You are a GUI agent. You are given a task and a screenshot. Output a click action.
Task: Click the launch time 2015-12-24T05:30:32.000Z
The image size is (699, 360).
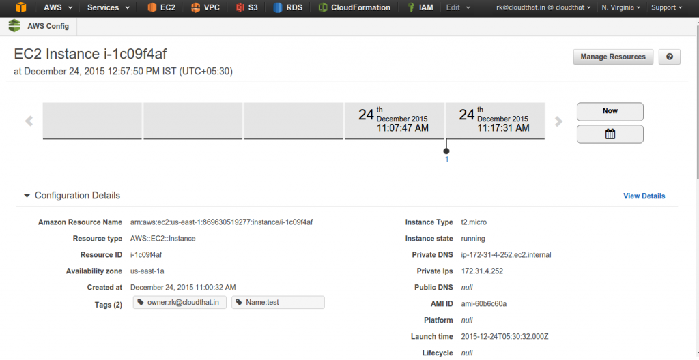504,336
